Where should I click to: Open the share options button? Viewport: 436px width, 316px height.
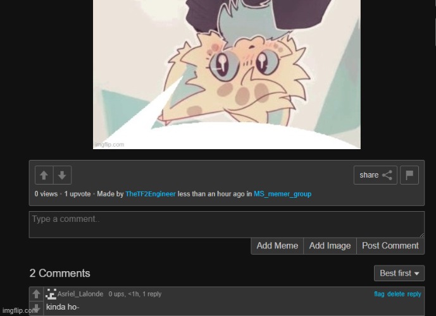(x=375, y=175)
